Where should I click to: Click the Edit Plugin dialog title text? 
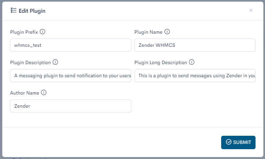click(32, 11)
